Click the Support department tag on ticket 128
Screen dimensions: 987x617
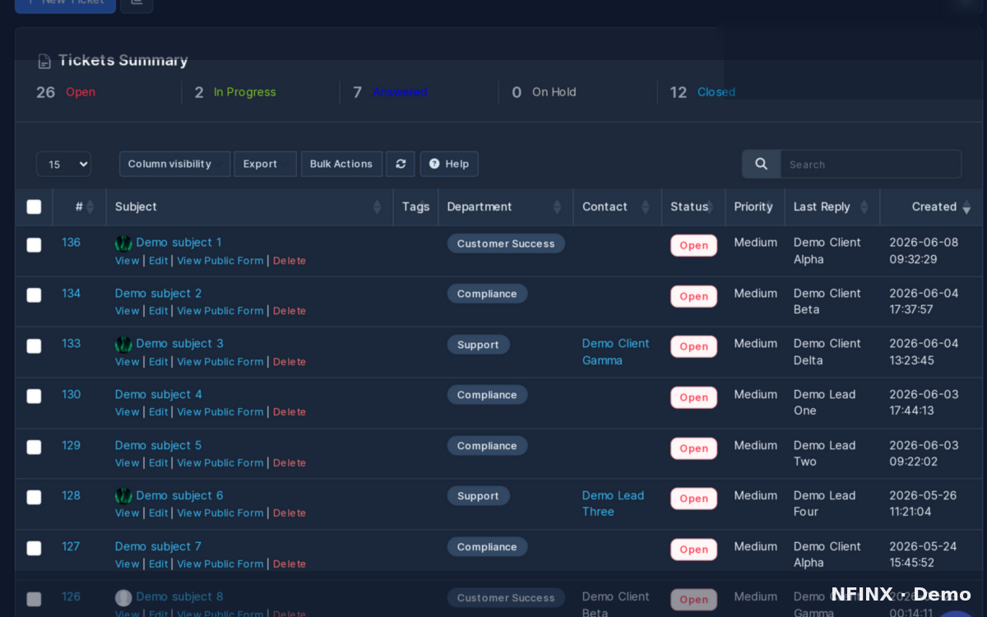(x=478, y=496)
